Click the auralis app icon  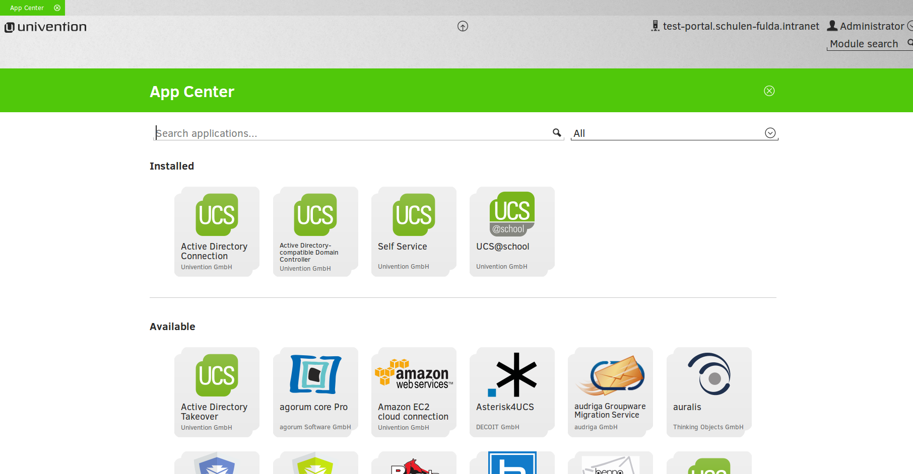point(709,374)
